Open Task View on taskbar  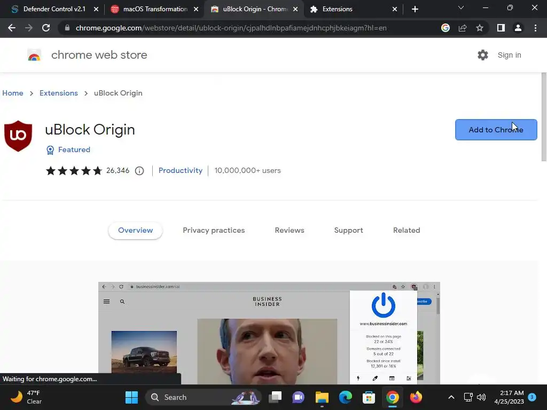pyautogui.click(x=275, y=397)
